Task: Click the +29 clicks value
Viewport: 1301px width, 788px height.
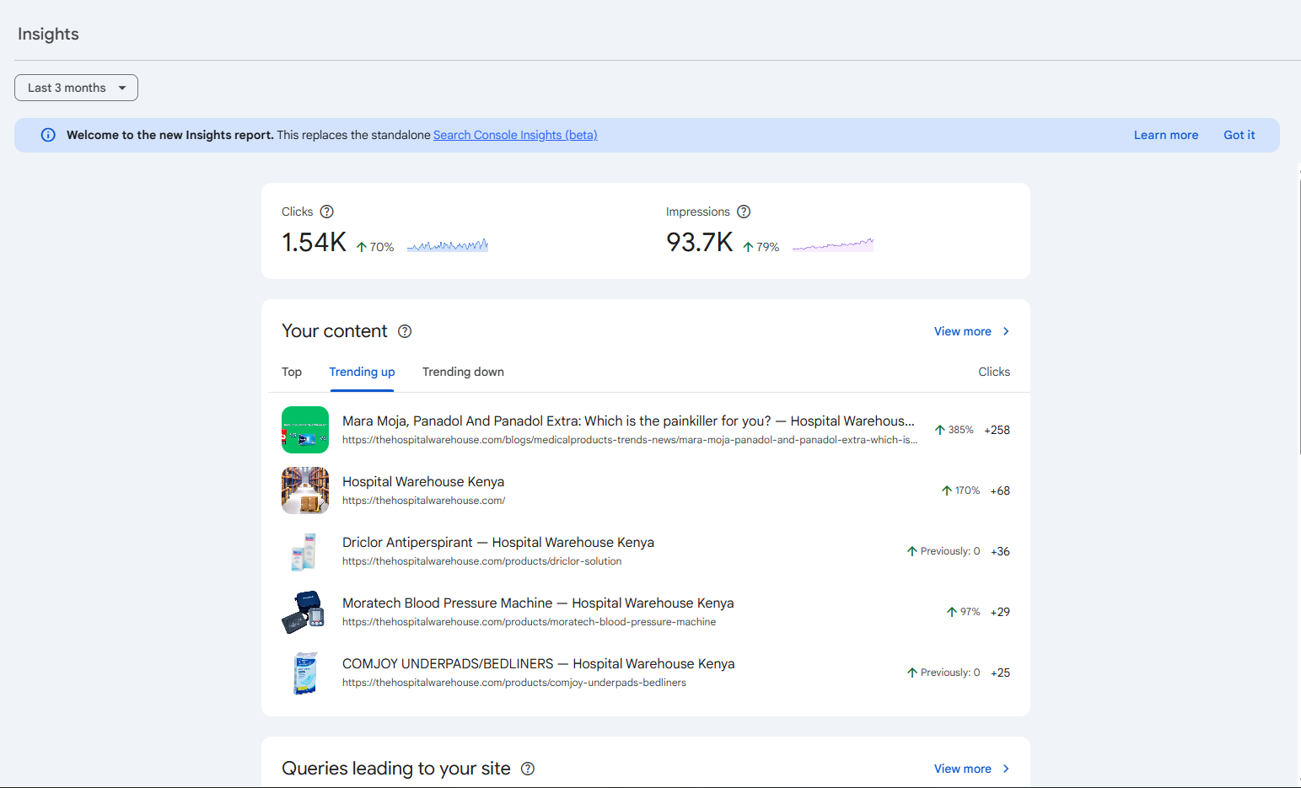Action: pyautogui.click(x=1000, y=612)
